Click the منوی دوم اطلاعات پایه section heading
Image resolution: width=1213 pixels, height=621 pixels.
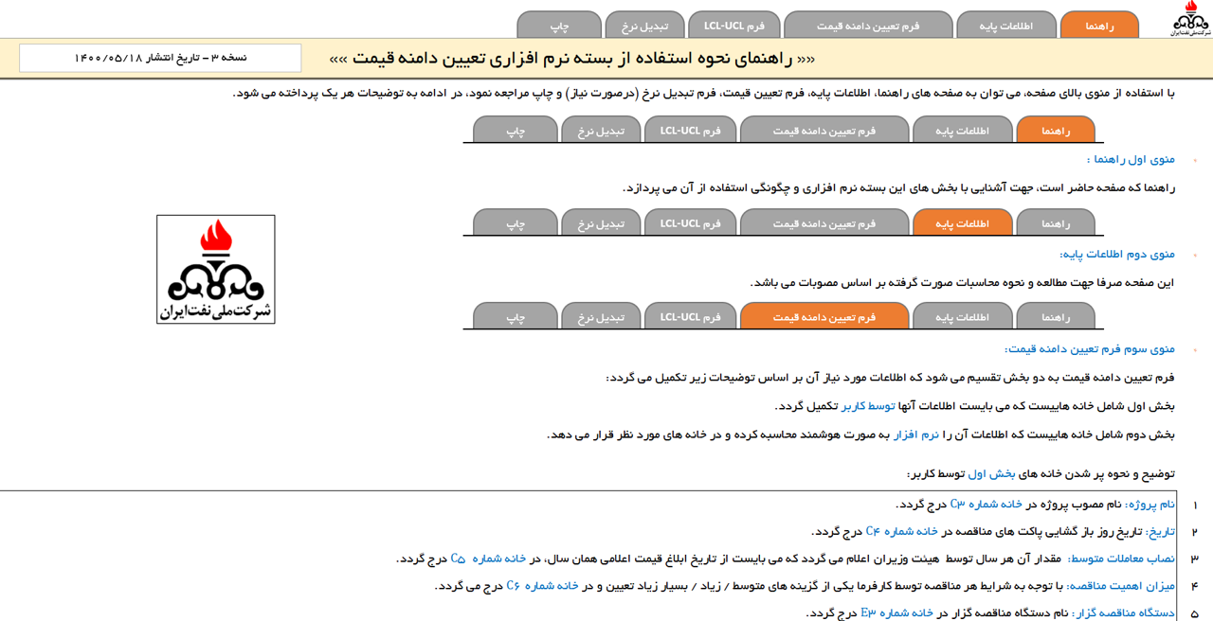[x=1117, y=254]
